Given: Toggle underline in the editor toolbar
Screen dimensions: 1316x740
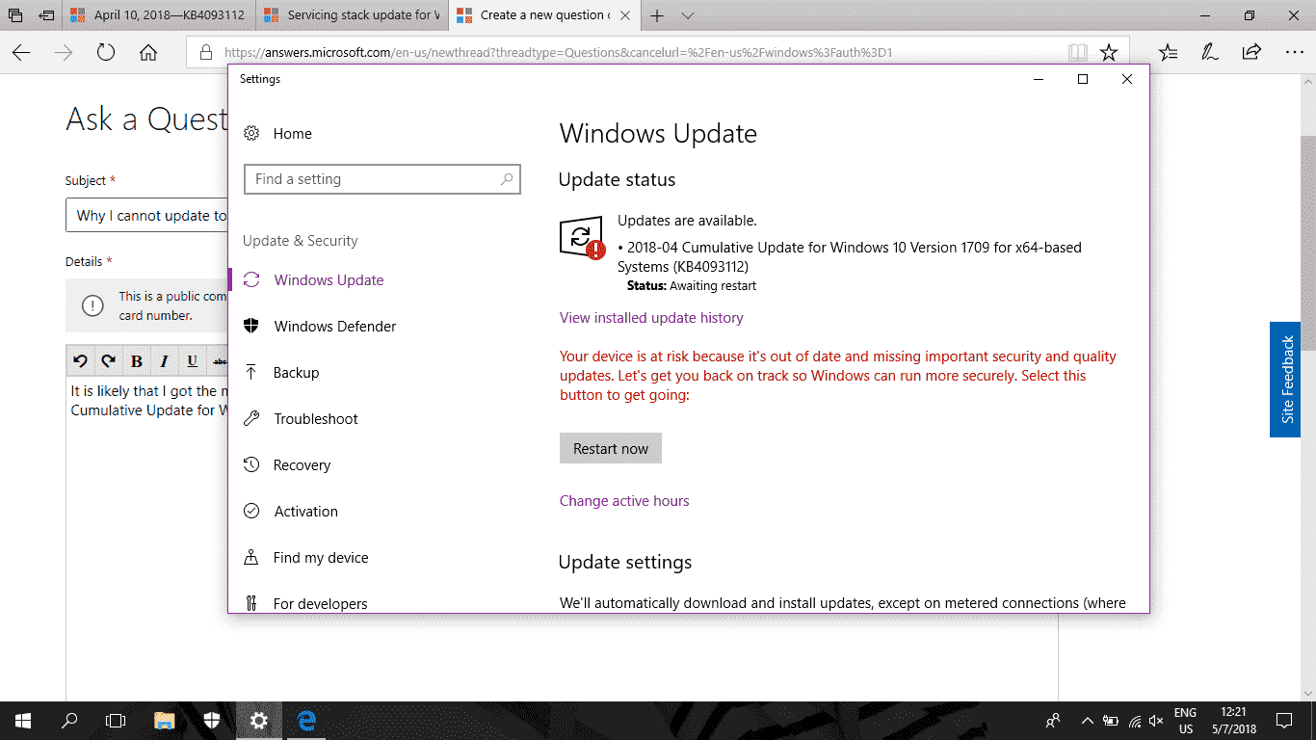Looking at the screenshot, I should click(x=192, y=361).
